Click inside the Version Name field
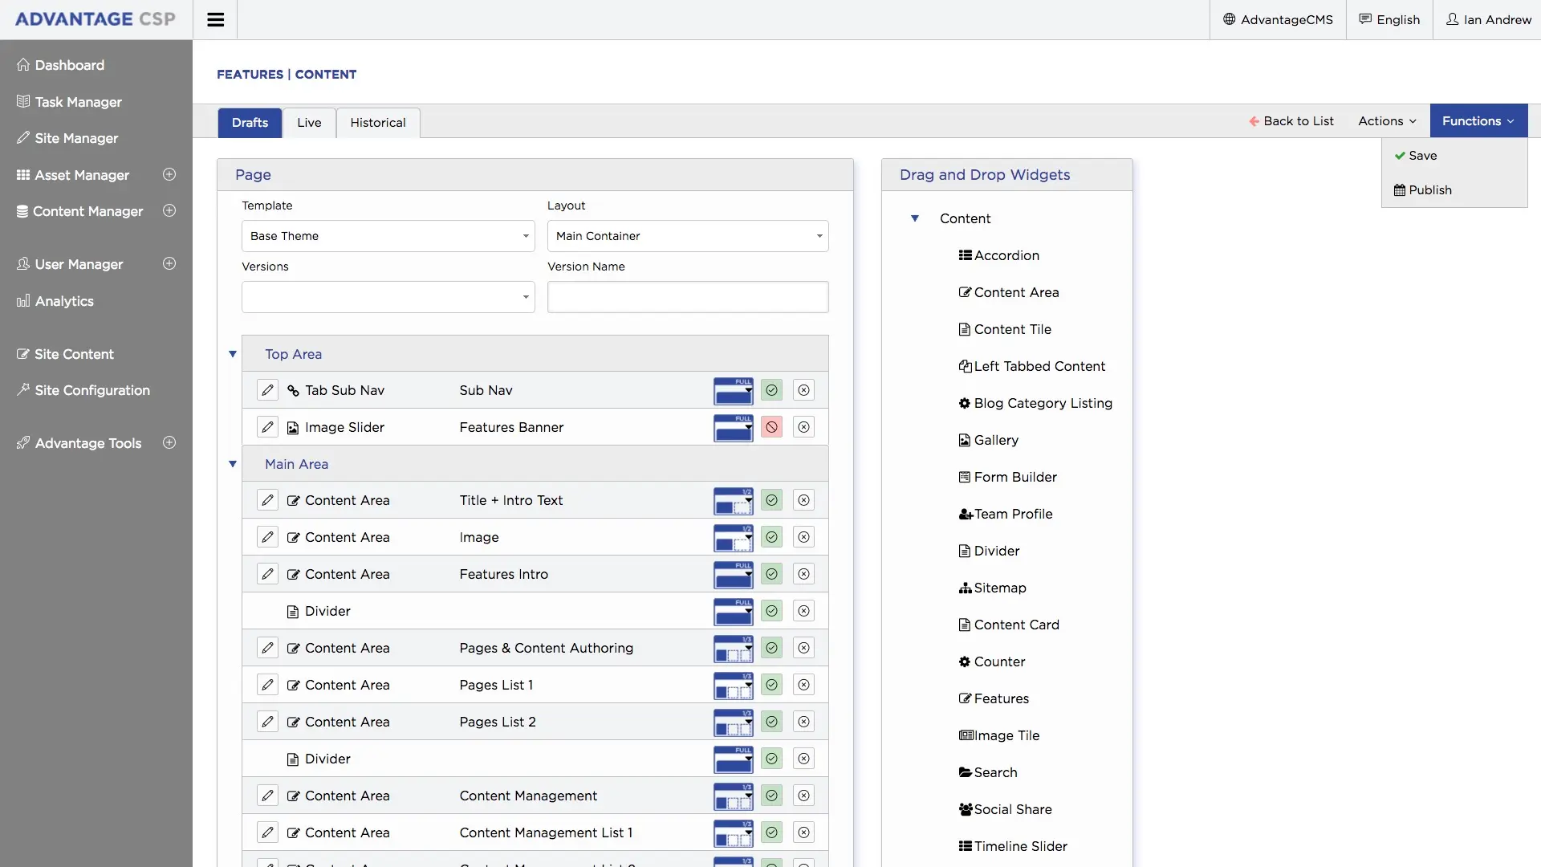 tap(687, 296)
